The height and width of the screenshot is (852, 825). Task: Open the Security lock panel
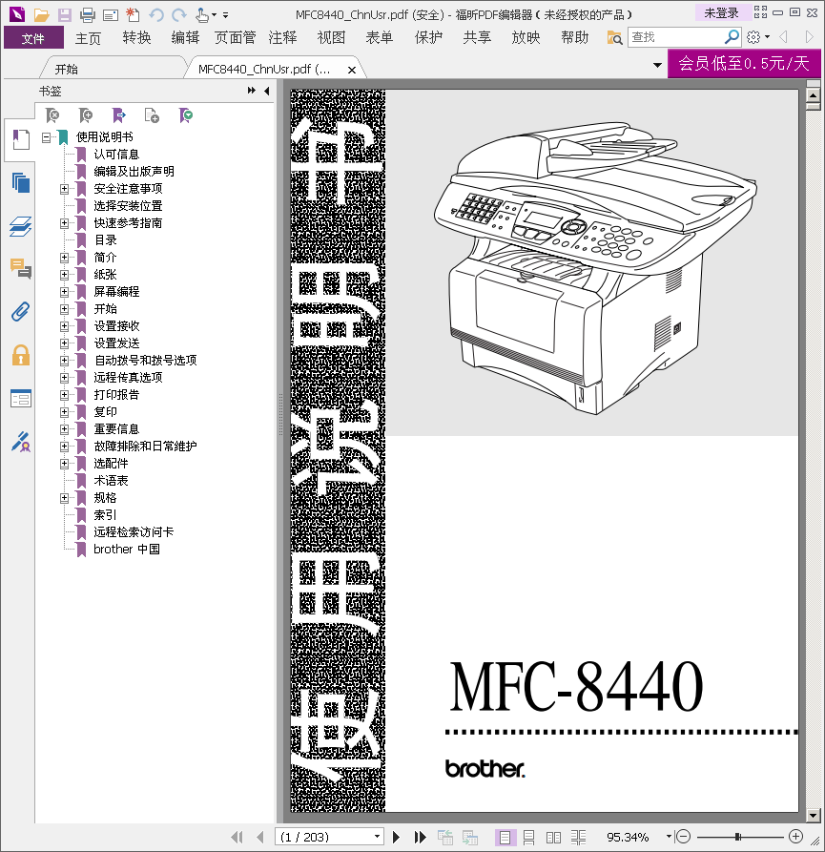click(x=21, y=355)
